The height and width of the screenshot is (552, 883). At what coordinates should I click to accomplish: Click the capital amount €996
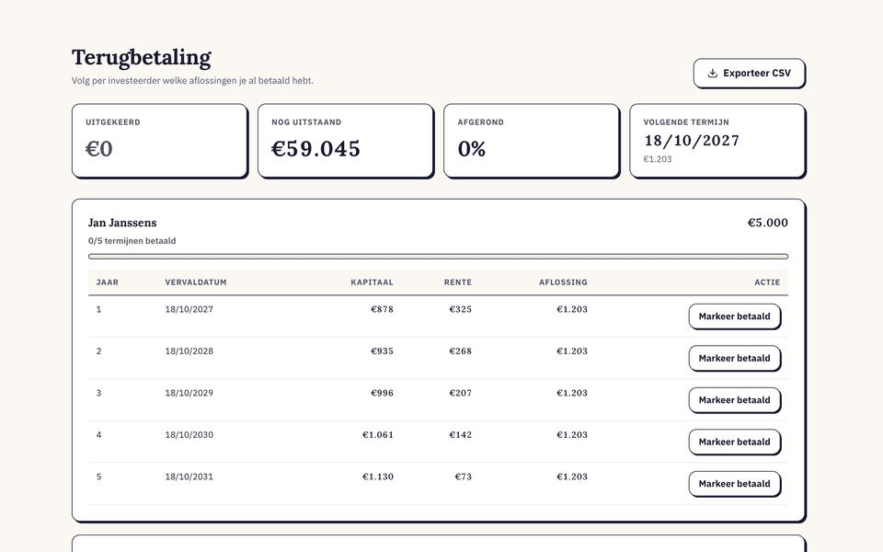coord(383,393)
